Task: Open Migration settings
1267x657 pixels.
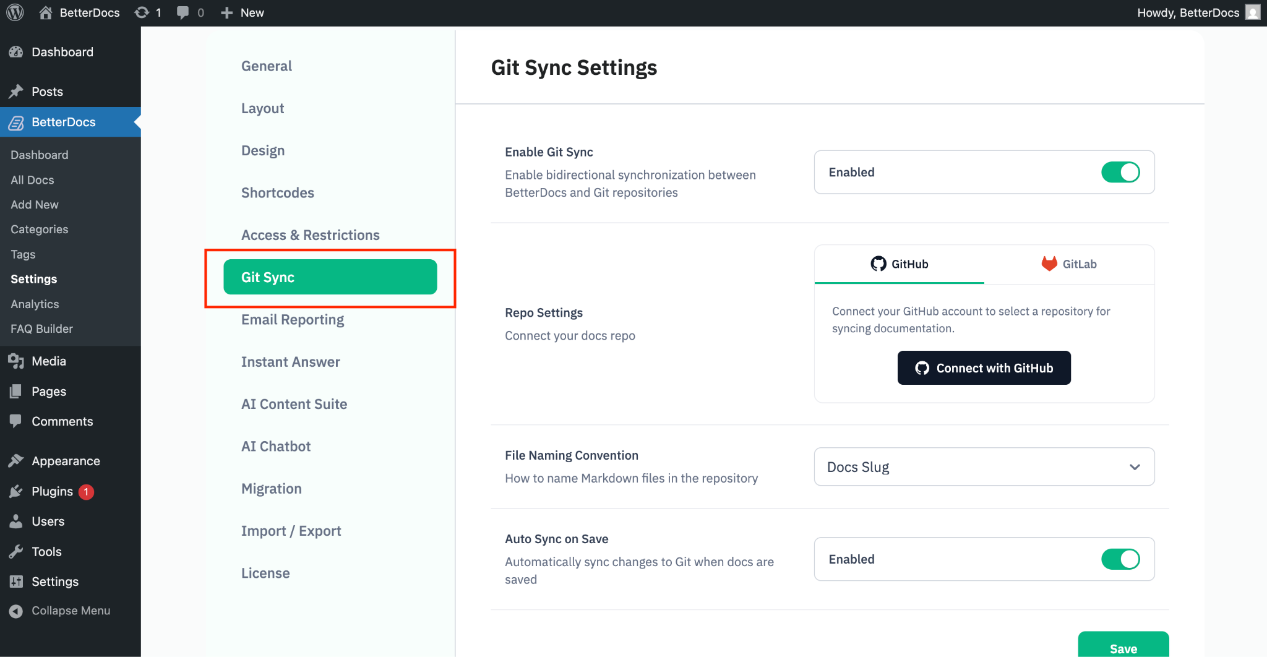Action: click(x=272, y=489)
